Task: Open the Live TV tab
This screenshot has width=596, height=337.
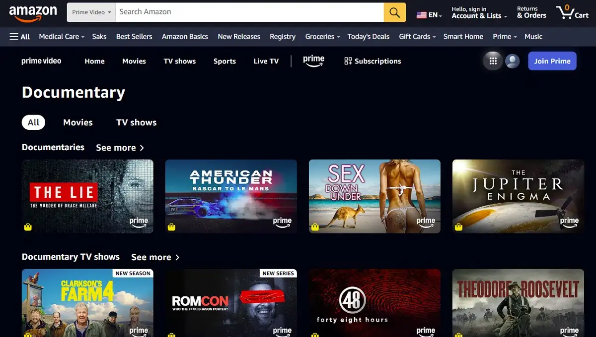Action: tap(266, 61)
